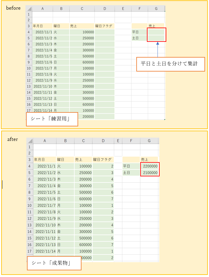Click the 600000 cell in row 9 of the before sheet
The height and width of the screenshot is (277, 209).
(x=82, y=62)
